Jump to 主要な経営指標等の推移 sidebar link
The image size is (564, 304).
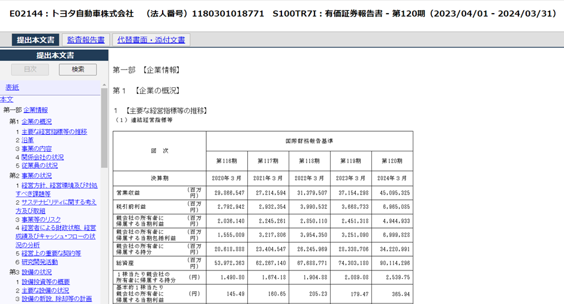coord(55,132)
